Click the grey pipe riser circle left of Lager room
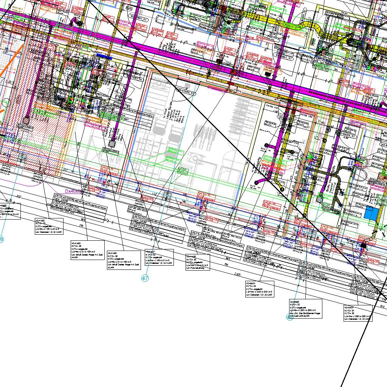The height and width of the screenshot is (387, 387). click(x=112, y=144)
